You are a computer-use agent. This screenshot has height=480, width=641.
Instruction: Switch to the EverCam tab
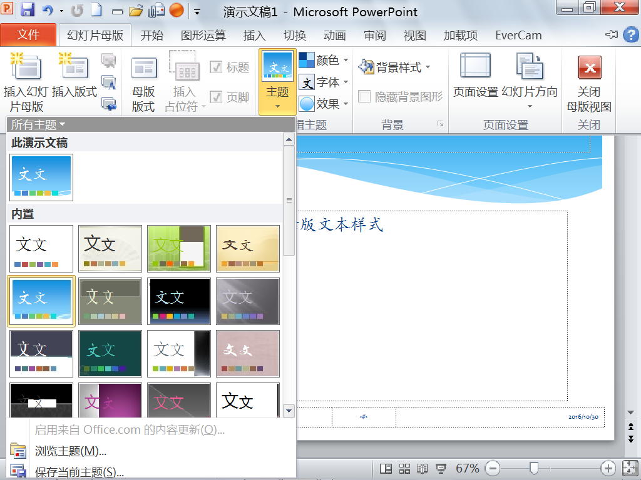(x=518, y=36)
